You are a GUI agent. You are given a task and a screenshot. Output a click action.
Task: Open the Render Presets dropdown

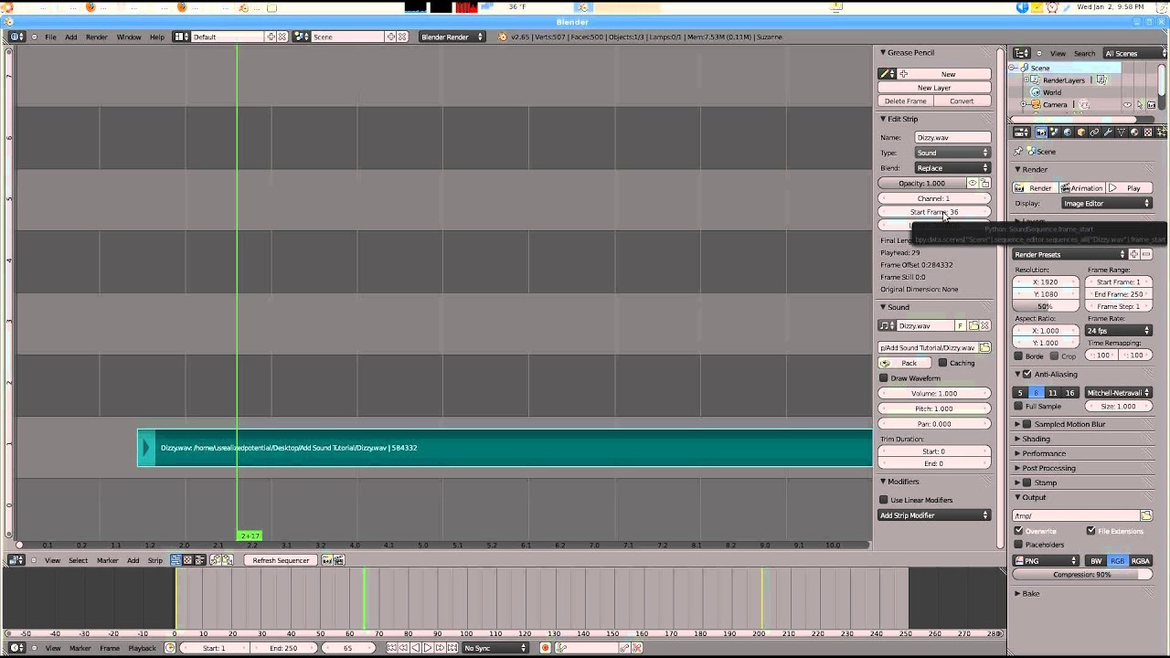pyautogui.click(x=1069, y=254)
